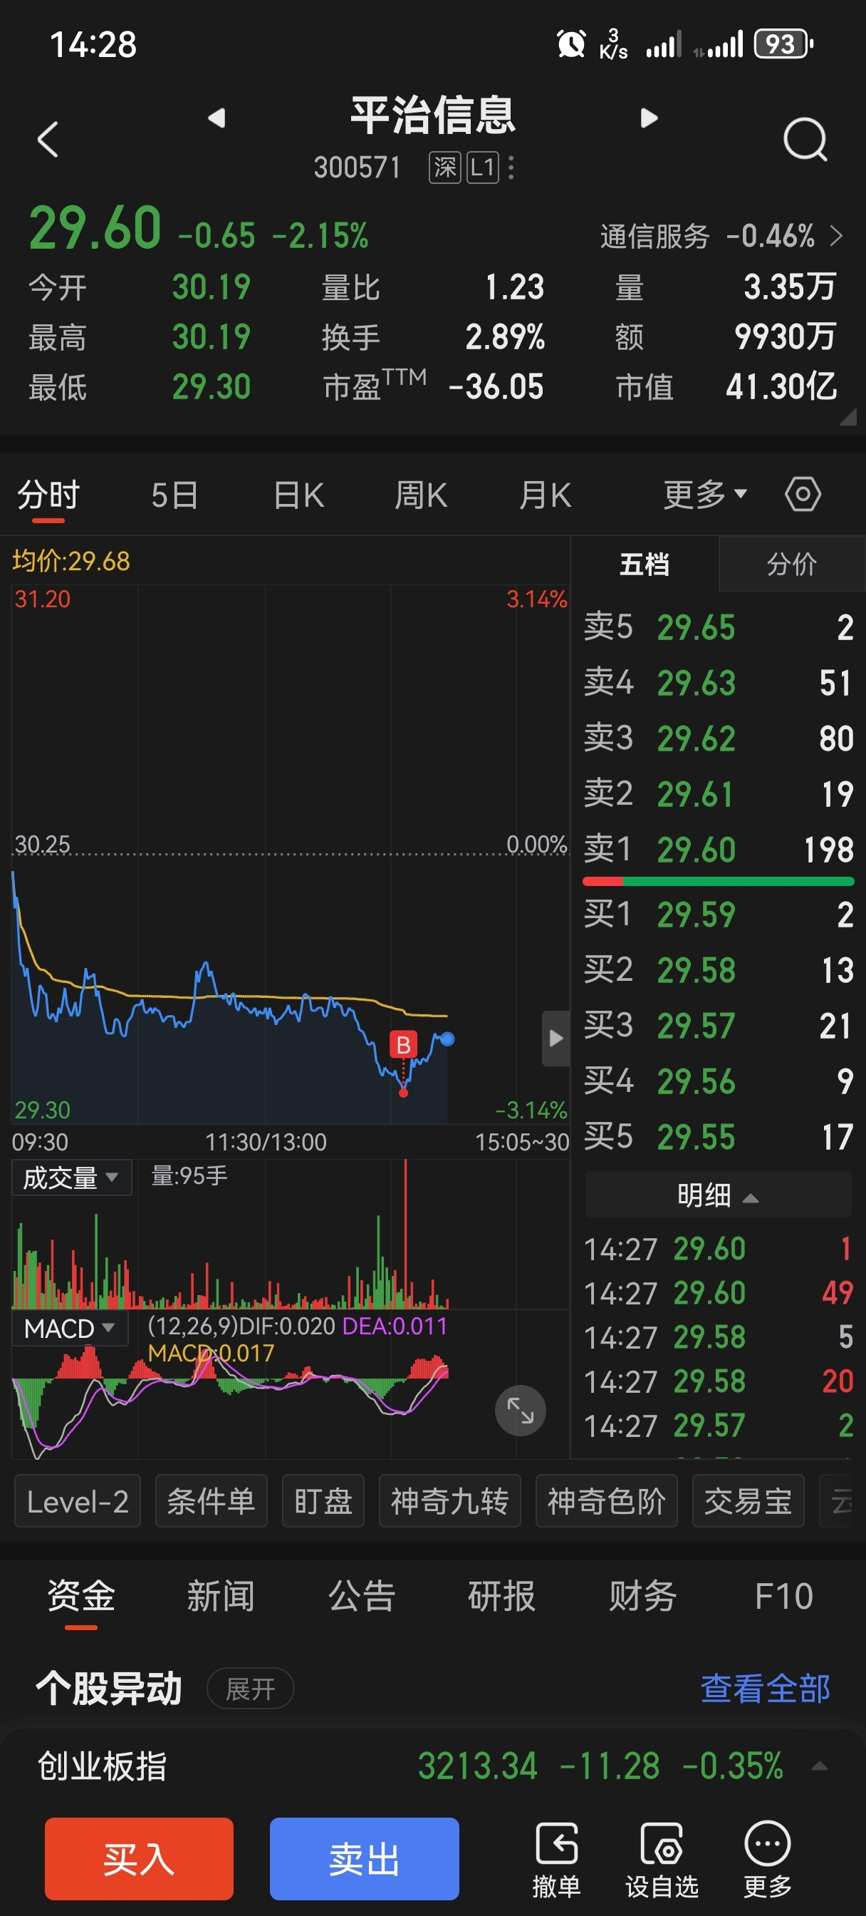The image size is (866, 1916).
Task: Tap the play arrow beside chart
Action: click(555, 1038)
